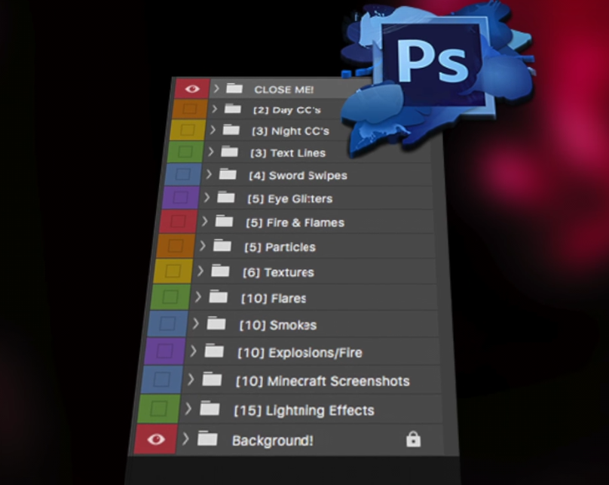
Task: Click the [3] Night CC's folder icon
Action: coord(231,129)
